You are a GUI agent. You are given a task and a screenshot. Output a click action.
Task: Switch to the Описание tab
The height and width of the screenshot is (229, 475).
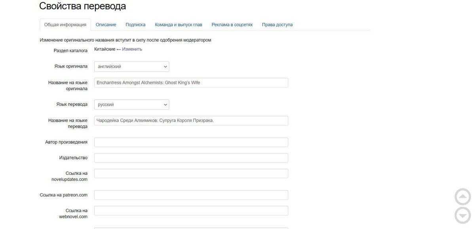(x=106, y=25)
